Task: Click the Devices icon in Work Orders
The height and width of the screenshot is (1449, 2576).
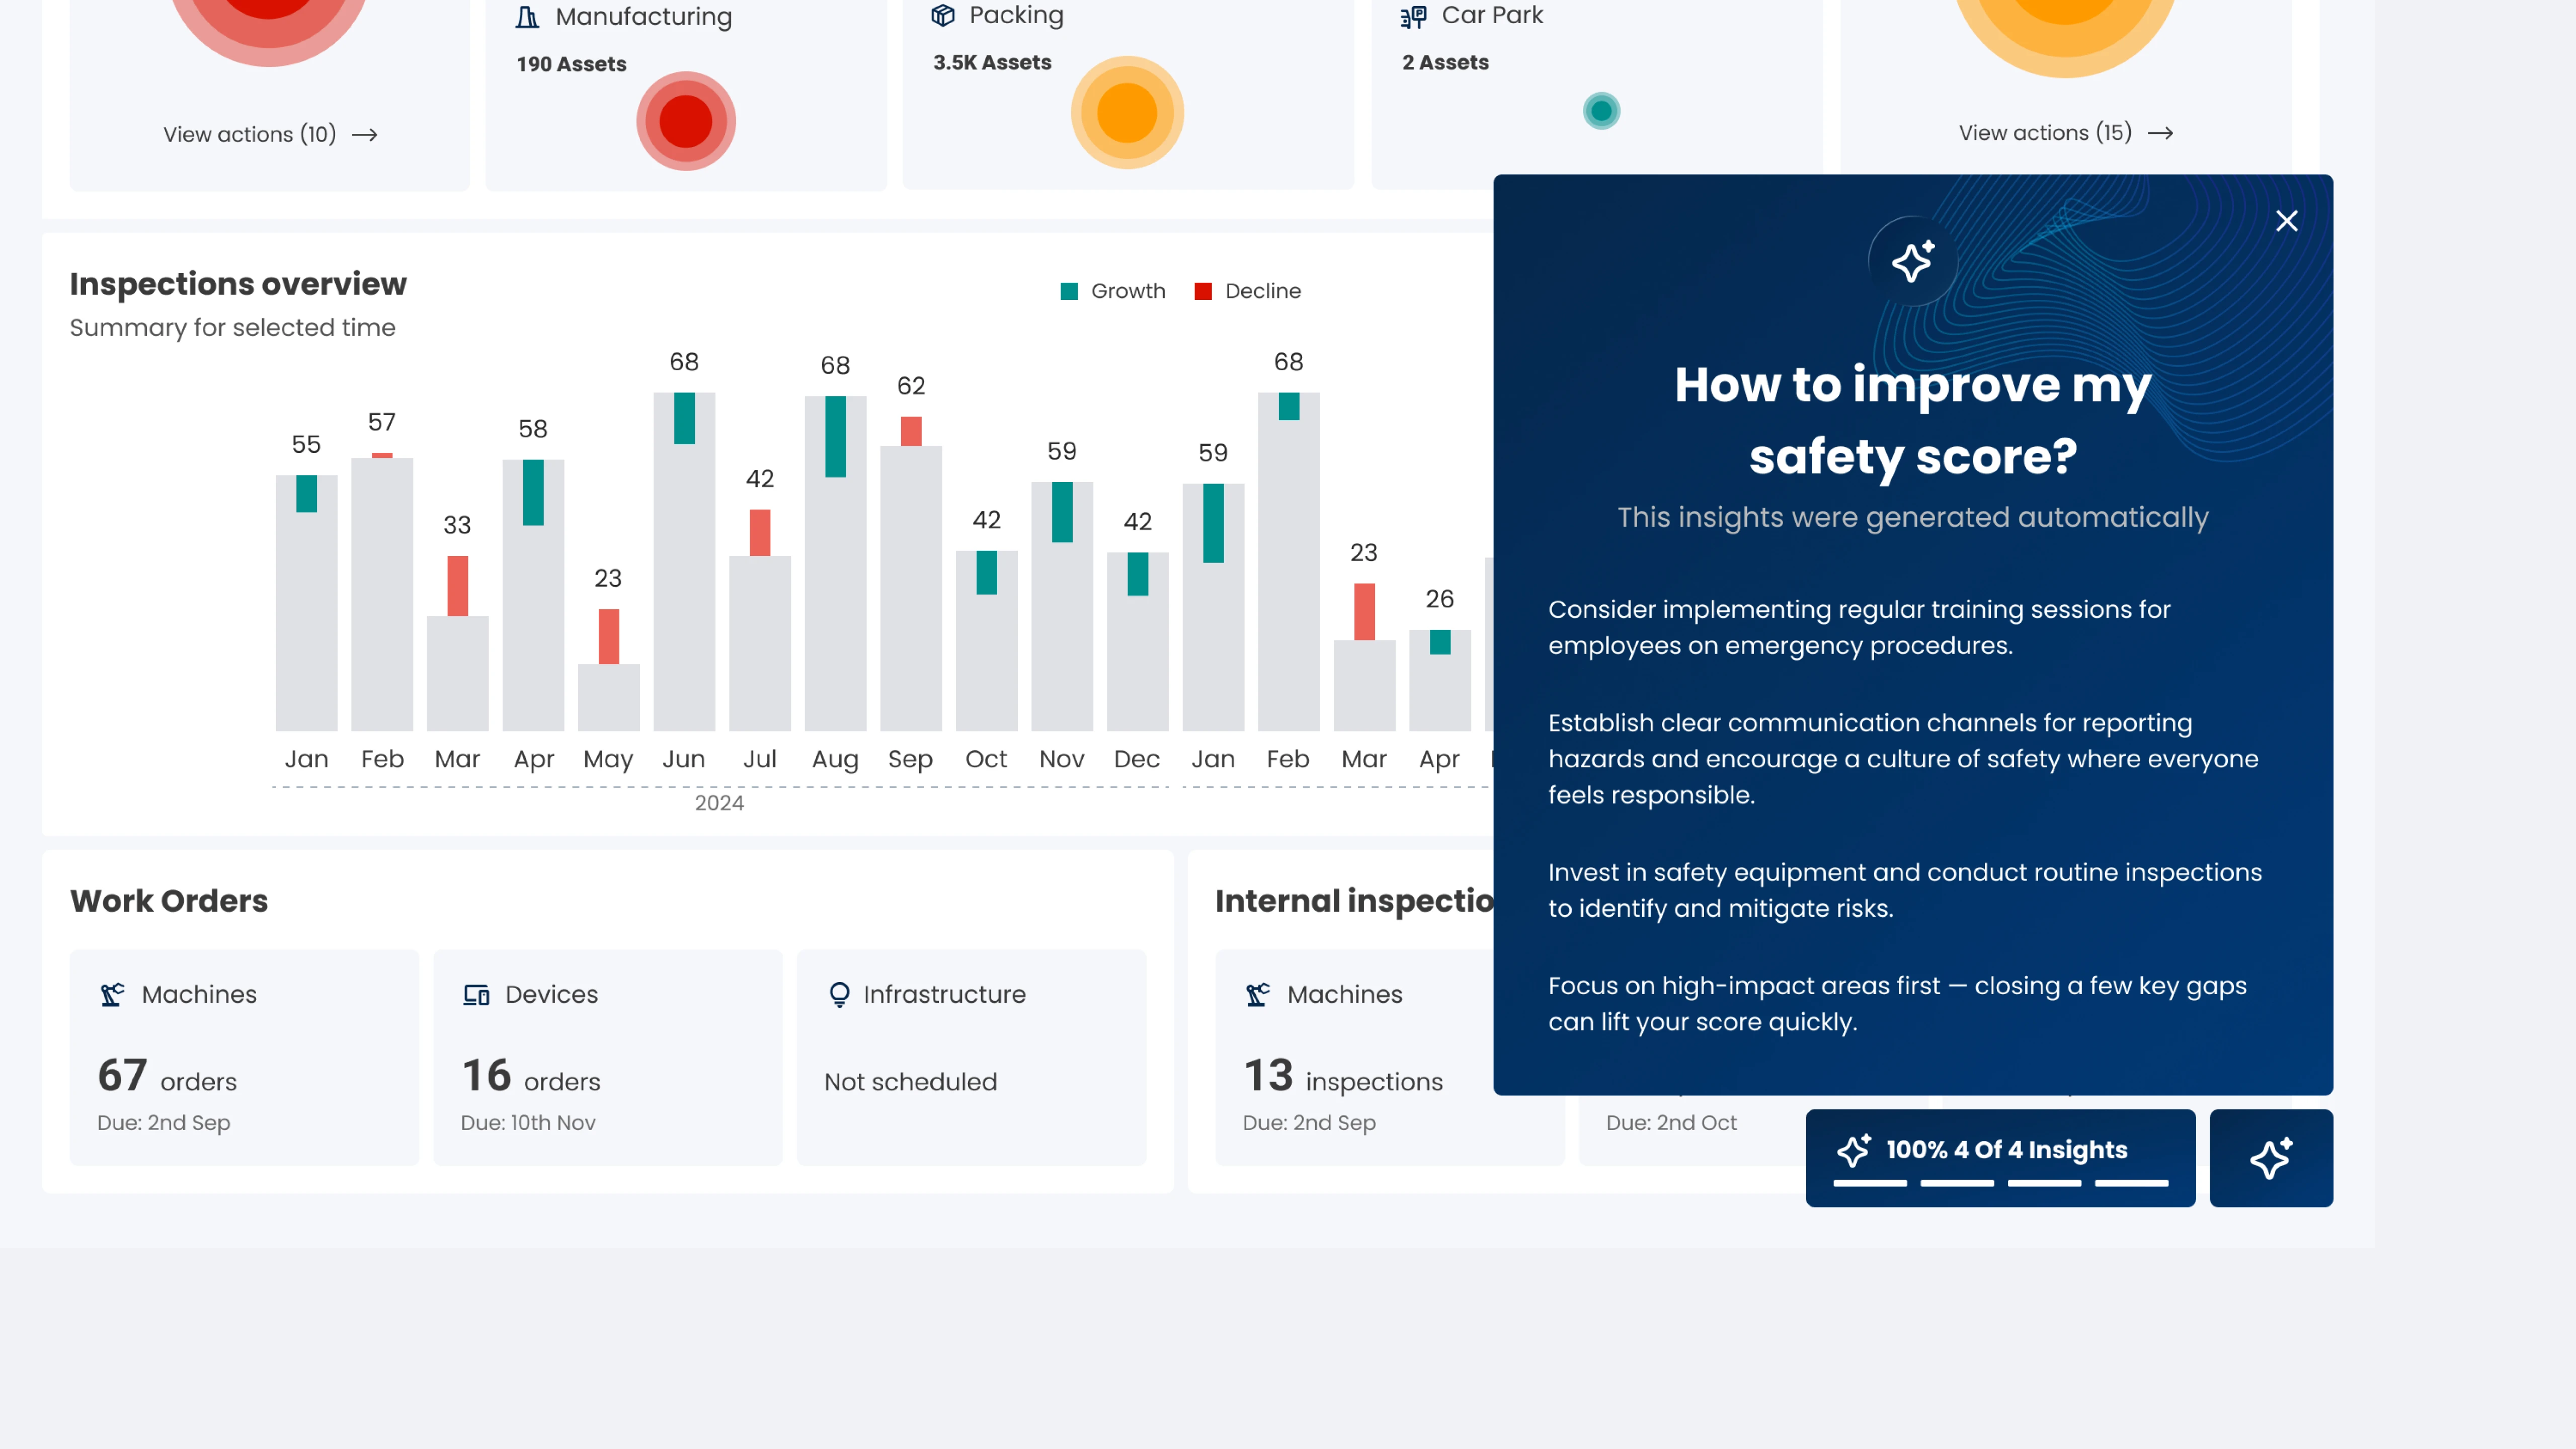Action: point(476,994)
